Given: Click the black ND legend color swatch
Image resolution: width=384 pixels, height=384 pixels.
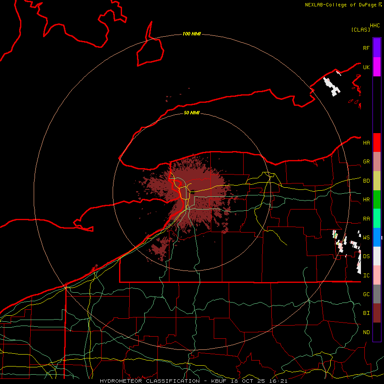Looking at the screenshot, I should (377, 332).
